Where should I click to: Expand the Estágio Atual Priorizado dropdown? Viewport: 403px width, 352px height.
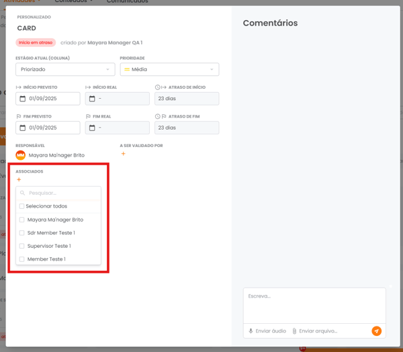[x=65, y=69]
